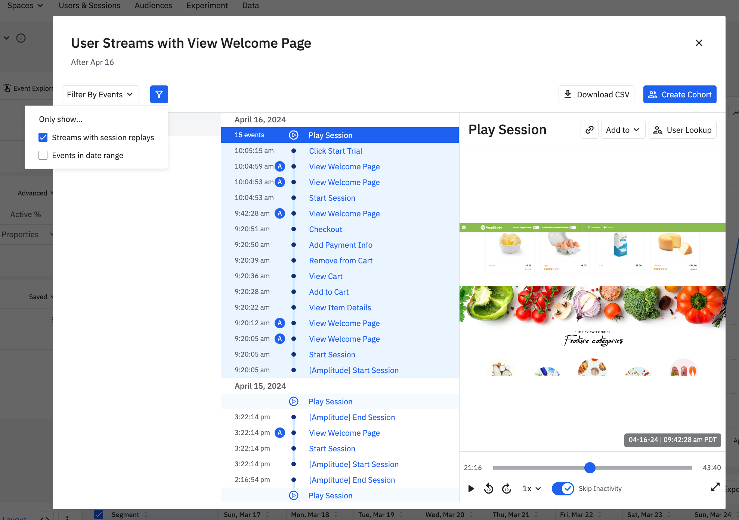Expand the Advanced section in background

[x=35, y=193]
